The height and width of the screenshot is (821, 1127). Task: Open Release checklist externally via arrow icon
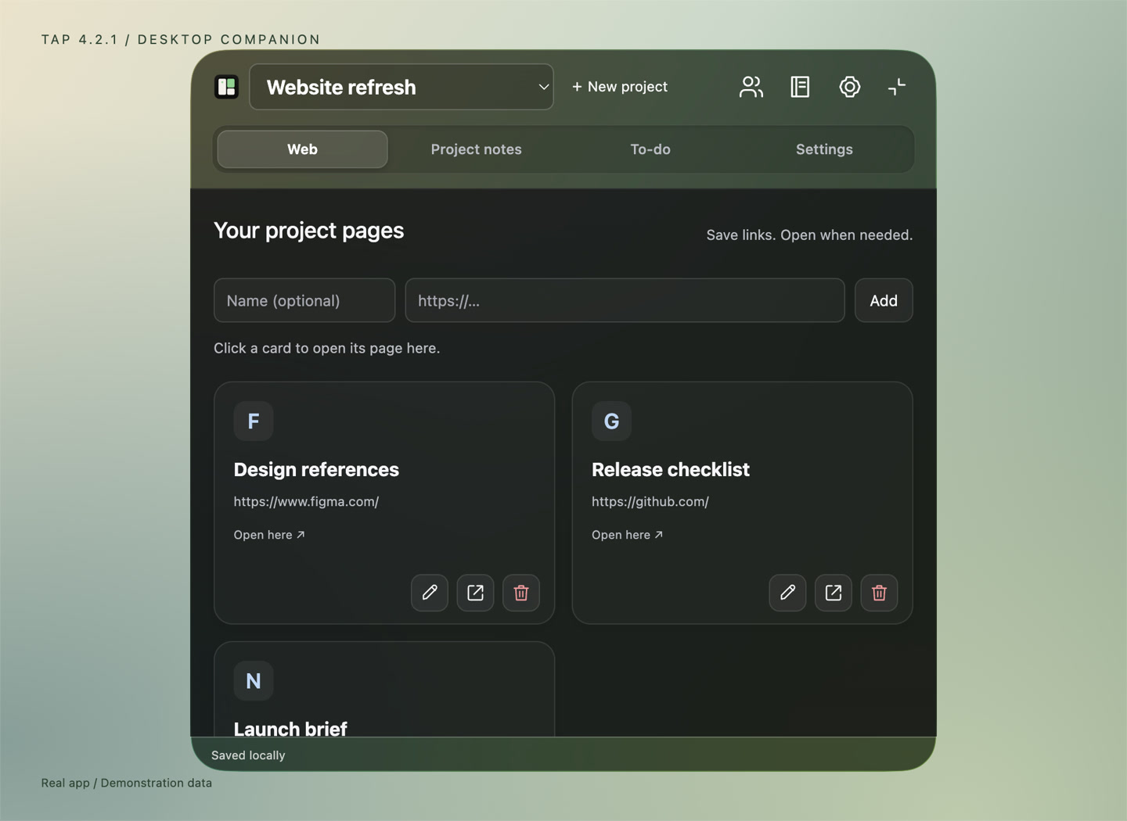click(834, 593)
